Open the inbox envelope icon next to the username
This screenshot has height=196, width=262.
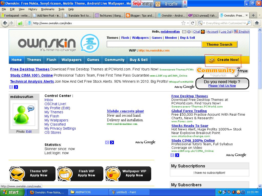184,32
